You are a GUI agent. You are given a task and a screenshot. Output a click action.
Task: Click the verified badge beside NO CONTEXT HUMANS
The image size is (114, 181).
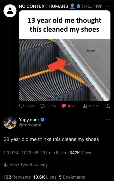(x=78, y=6)
